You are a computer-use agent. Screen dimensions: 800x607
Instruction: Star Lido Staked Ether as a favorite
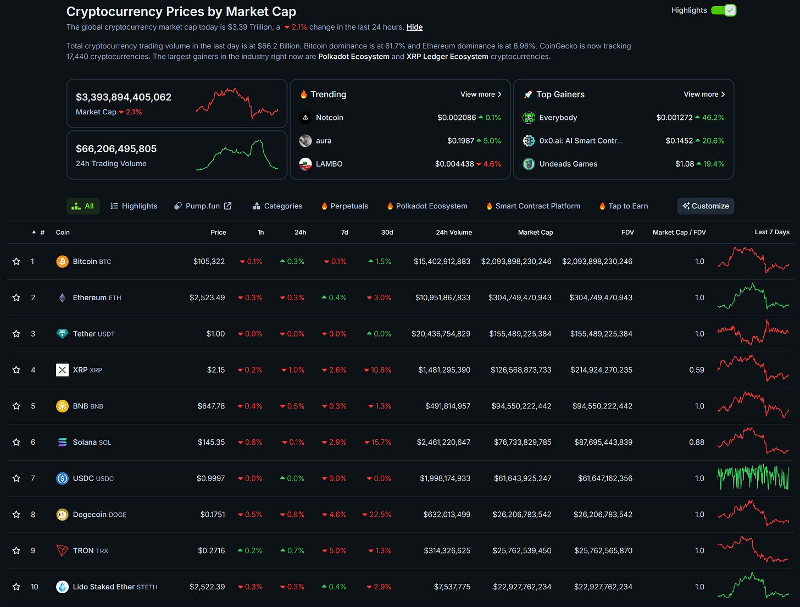[x=16, y=587]
